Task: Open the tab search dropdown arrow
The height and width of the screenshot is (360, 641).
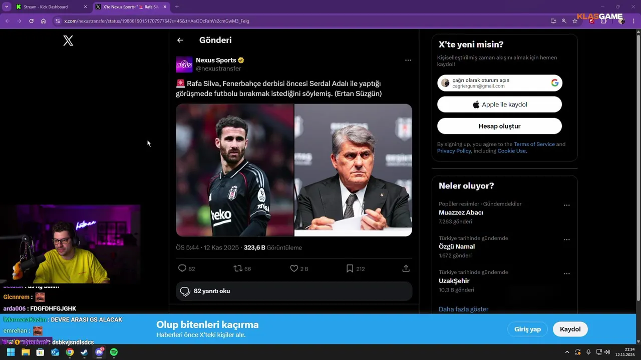Action: pyautogui.click(x=7, y=7)
